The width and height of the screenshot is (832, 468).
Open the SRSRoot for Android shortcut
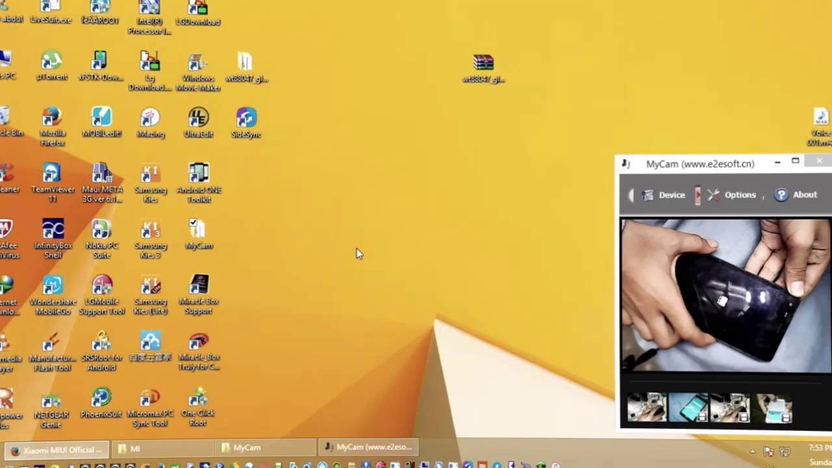coord(101,352)
